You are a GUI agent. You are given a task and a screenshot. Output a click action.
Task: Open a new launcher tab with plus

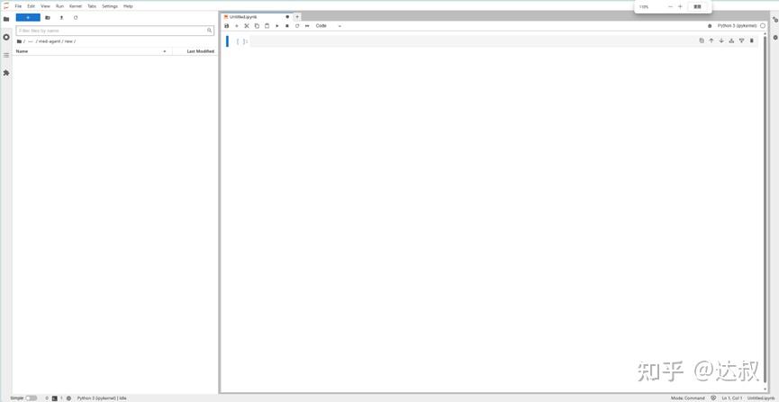click(297, 17)
